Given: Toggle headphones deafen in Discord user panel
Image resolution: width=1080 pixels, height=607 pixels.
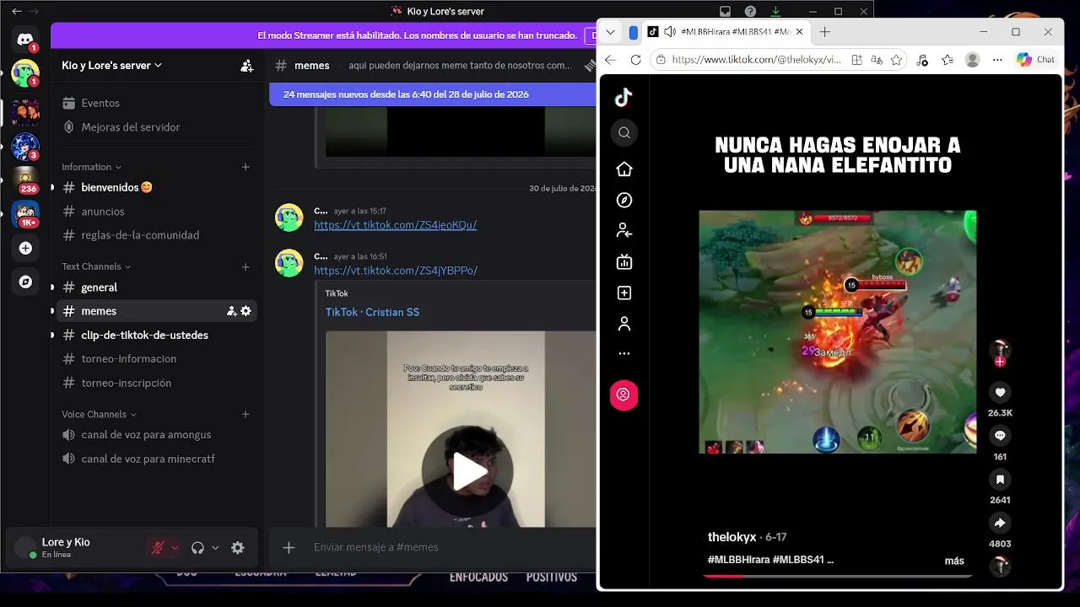Looking at the screenshot, I should [197, 548].
